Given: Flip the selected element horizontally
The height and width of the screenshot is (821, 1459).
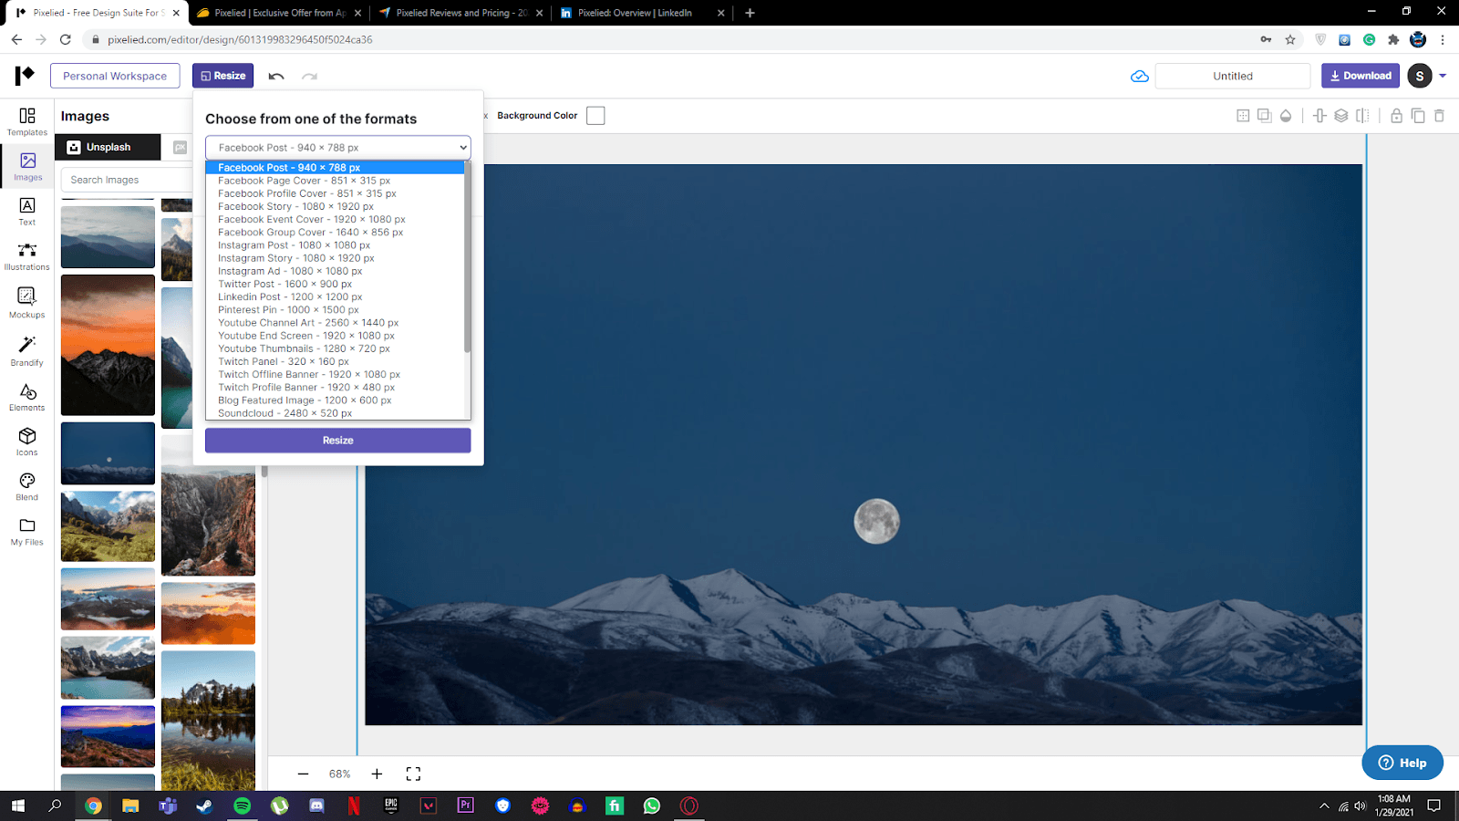Looking at the screenshot, I should pos(1361,116).
